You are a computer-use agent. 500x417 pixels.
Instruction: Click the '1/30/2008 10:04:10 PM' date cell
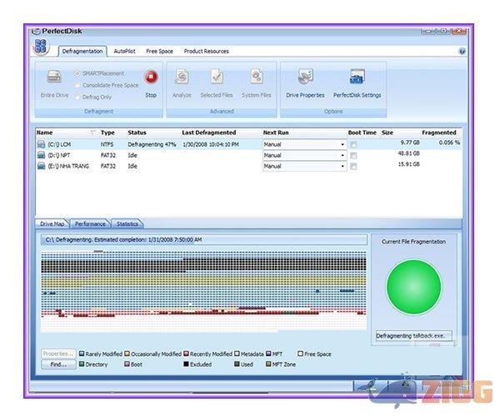[x=211, y=144]
